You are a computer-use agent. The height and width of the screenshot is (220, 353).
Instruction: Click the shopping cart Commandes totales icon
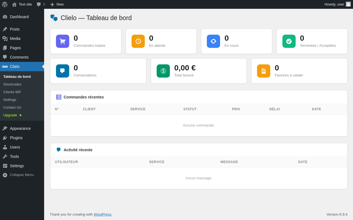tap(63, 41)
